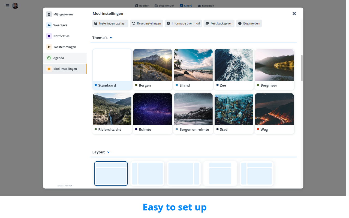Select layout with top header bar
Viewport: 349px width, 218px height.
(x=111, y=174)
